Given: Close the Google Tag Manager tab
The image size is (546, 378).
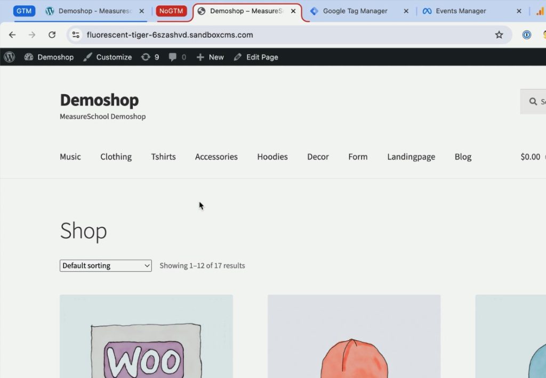Looking at the screenshot, I should point(406,11).
